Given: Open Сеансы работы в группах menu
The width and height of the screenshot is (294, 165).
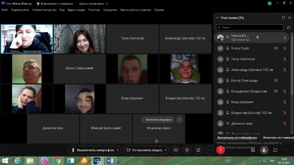Looking at the screenshot, I should pyautogui.click(x=136, y=10).
